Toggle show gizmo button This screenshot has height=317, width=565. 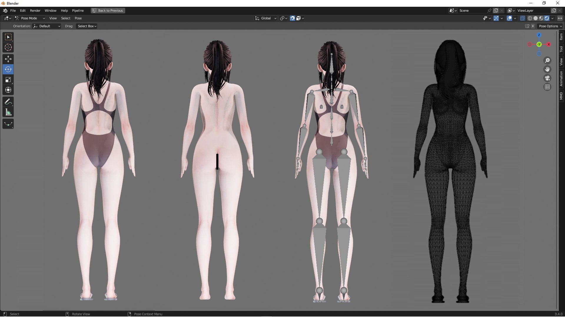pyautogui.click(x=496, y=18)
